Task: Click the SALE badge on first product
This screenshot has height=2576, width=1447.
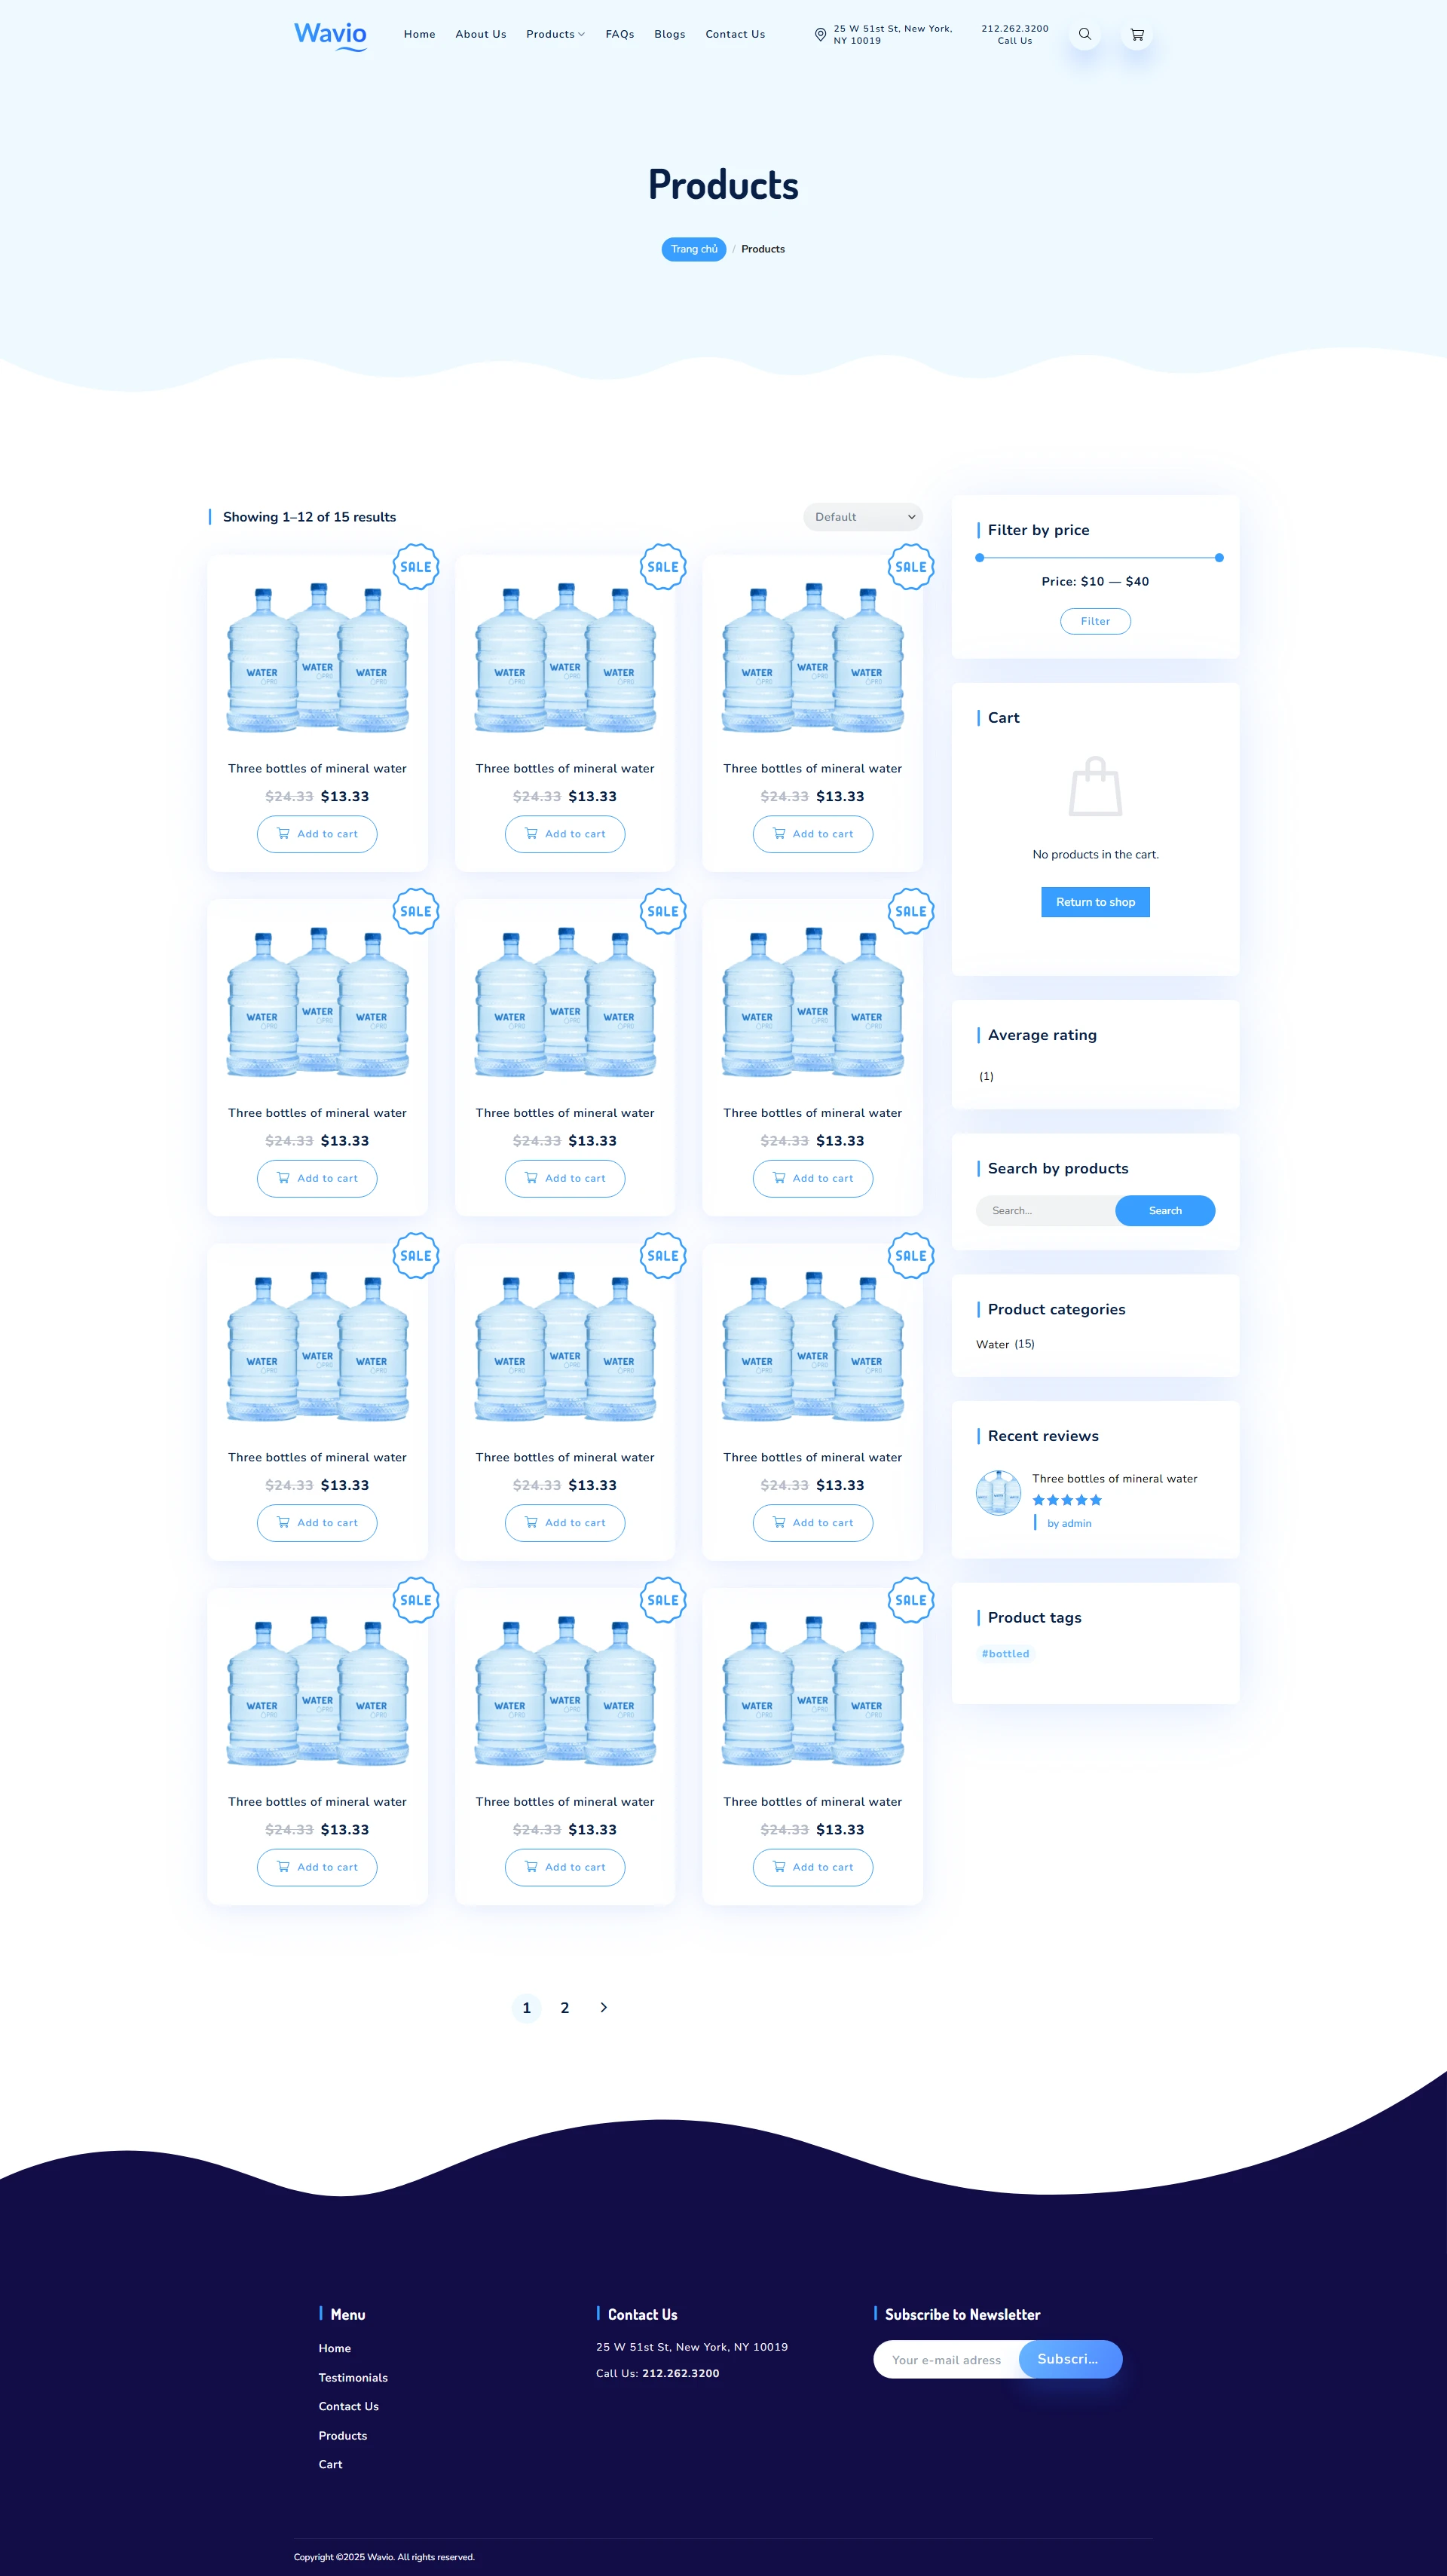Action: tap(416, 567)
